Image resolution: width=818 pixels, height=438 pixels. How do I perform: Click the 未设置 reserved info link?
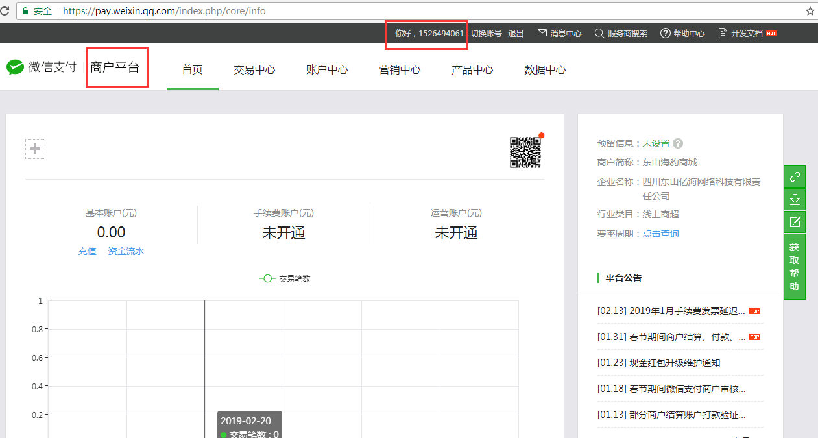(656, 143)
